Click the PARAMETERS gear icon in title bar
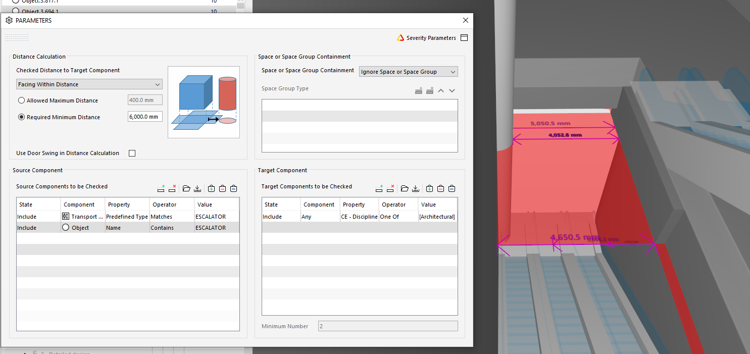This screenshot has width=750, height=354. [9, 21]
